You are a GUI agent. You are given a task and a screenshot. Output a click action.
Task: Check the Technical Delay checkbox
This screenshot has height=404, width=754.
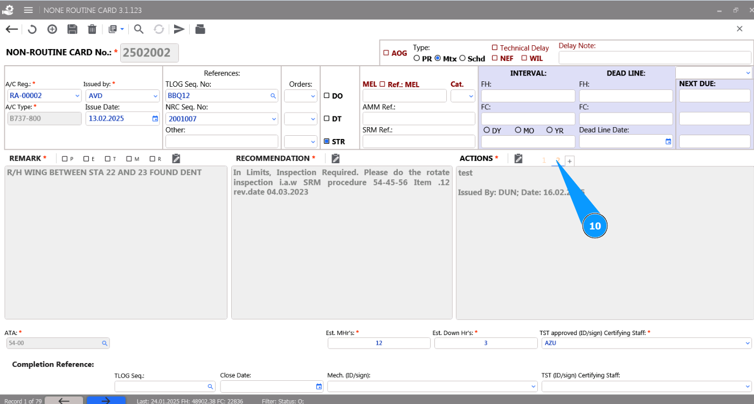point(495,48)
